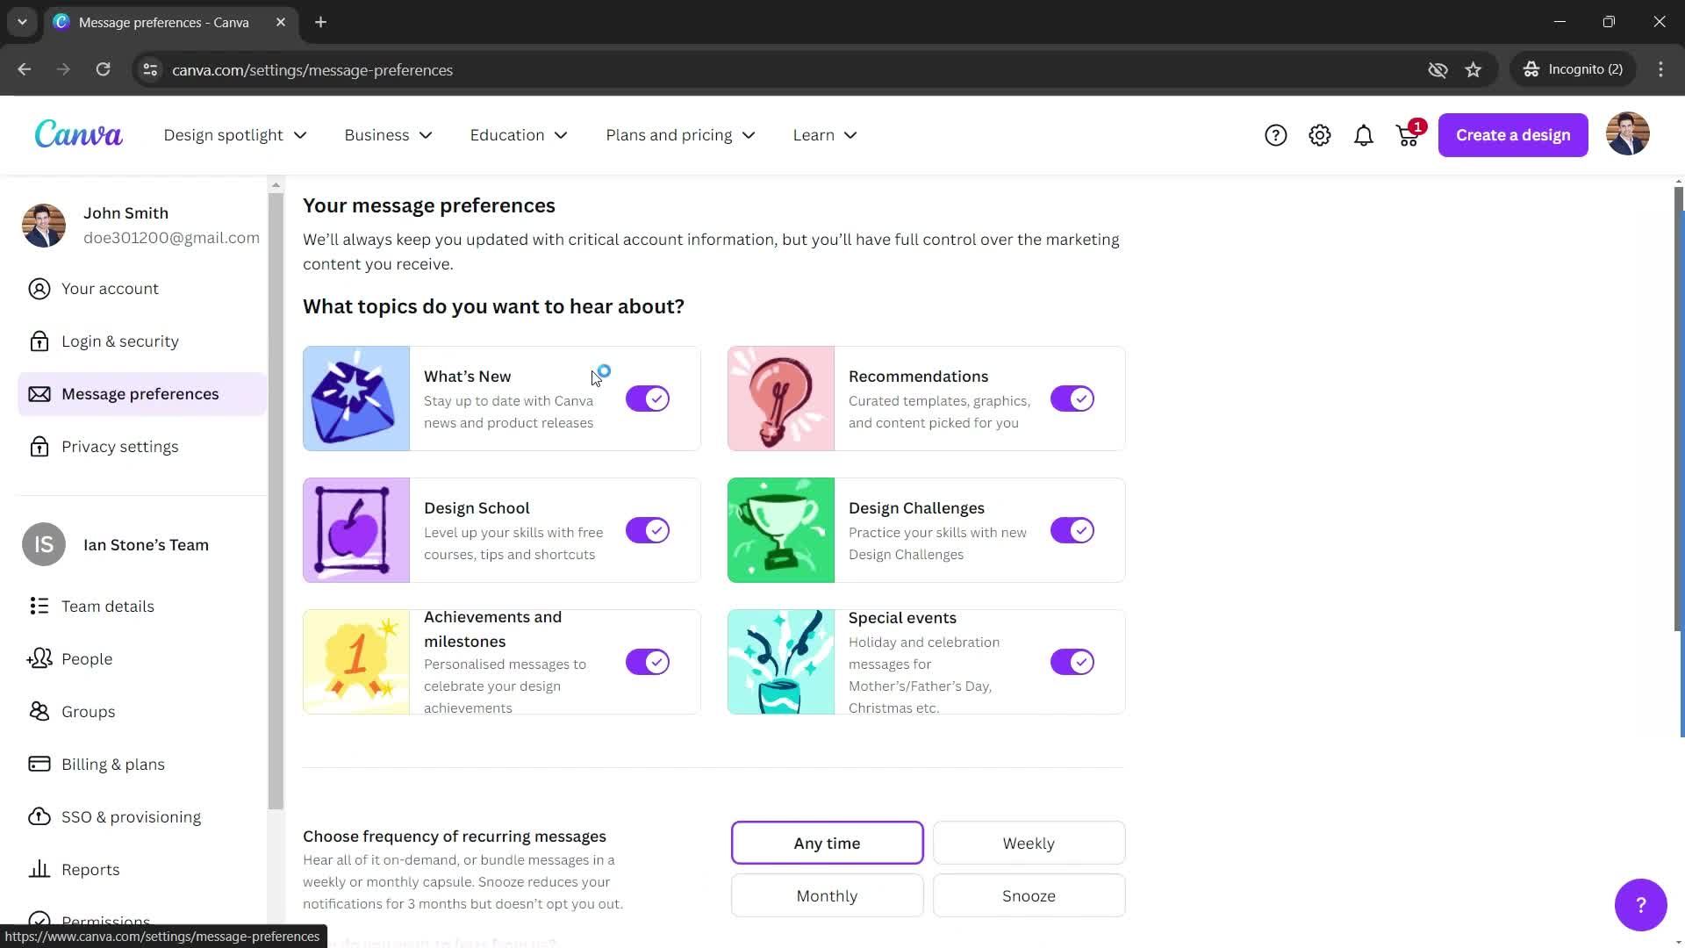The width and height of the screenshot is (1685, 948).
Task: Click Create a design button
Action: (x=1514, y=134)
